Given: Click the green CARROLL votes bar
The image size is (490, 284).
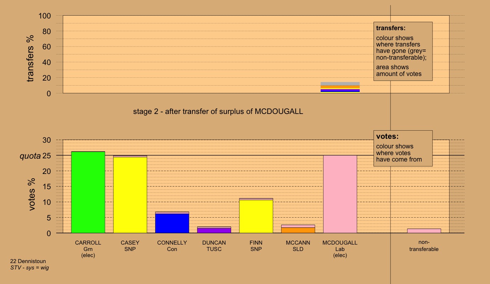Looking at the screenshot, I should point(88,192).
